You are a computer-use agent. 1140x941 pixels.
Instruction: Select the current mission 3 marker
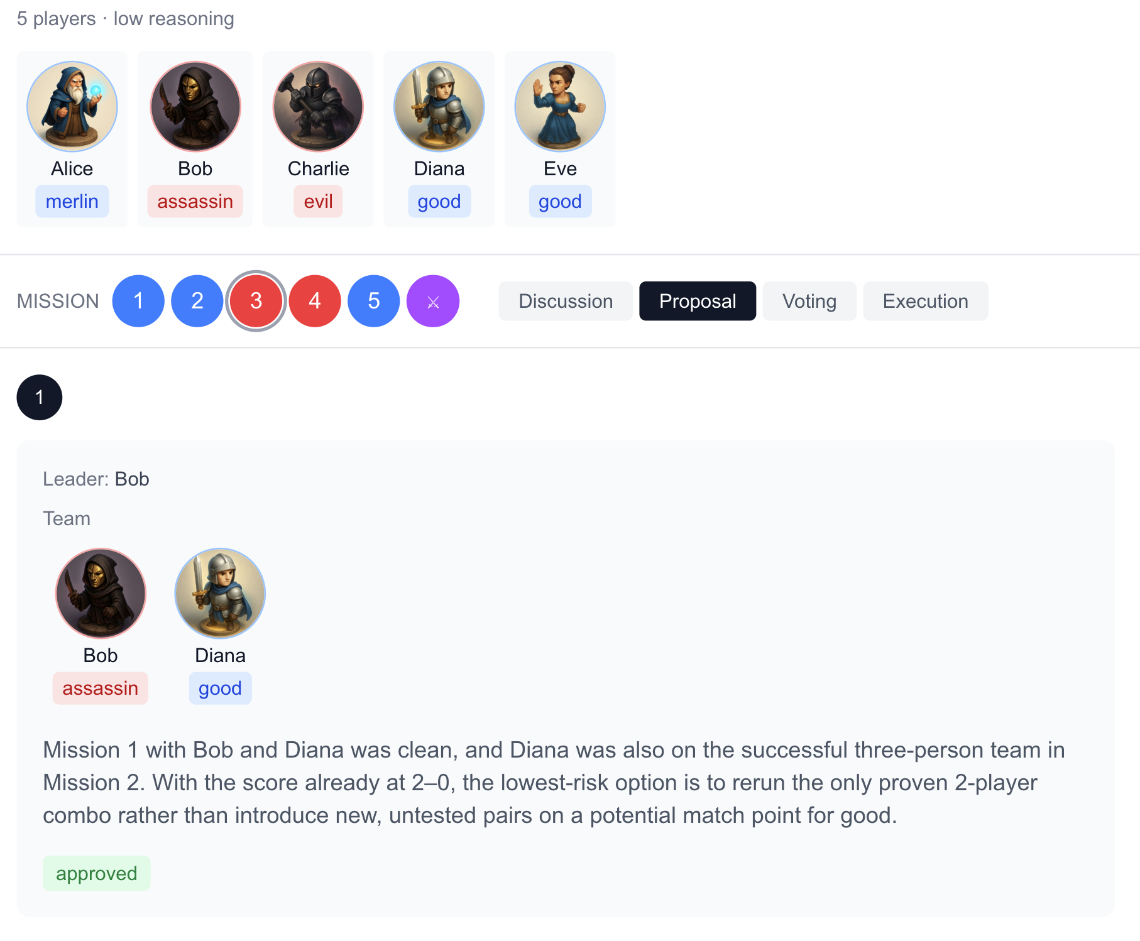pyautogui.click(x=256, y=302)
